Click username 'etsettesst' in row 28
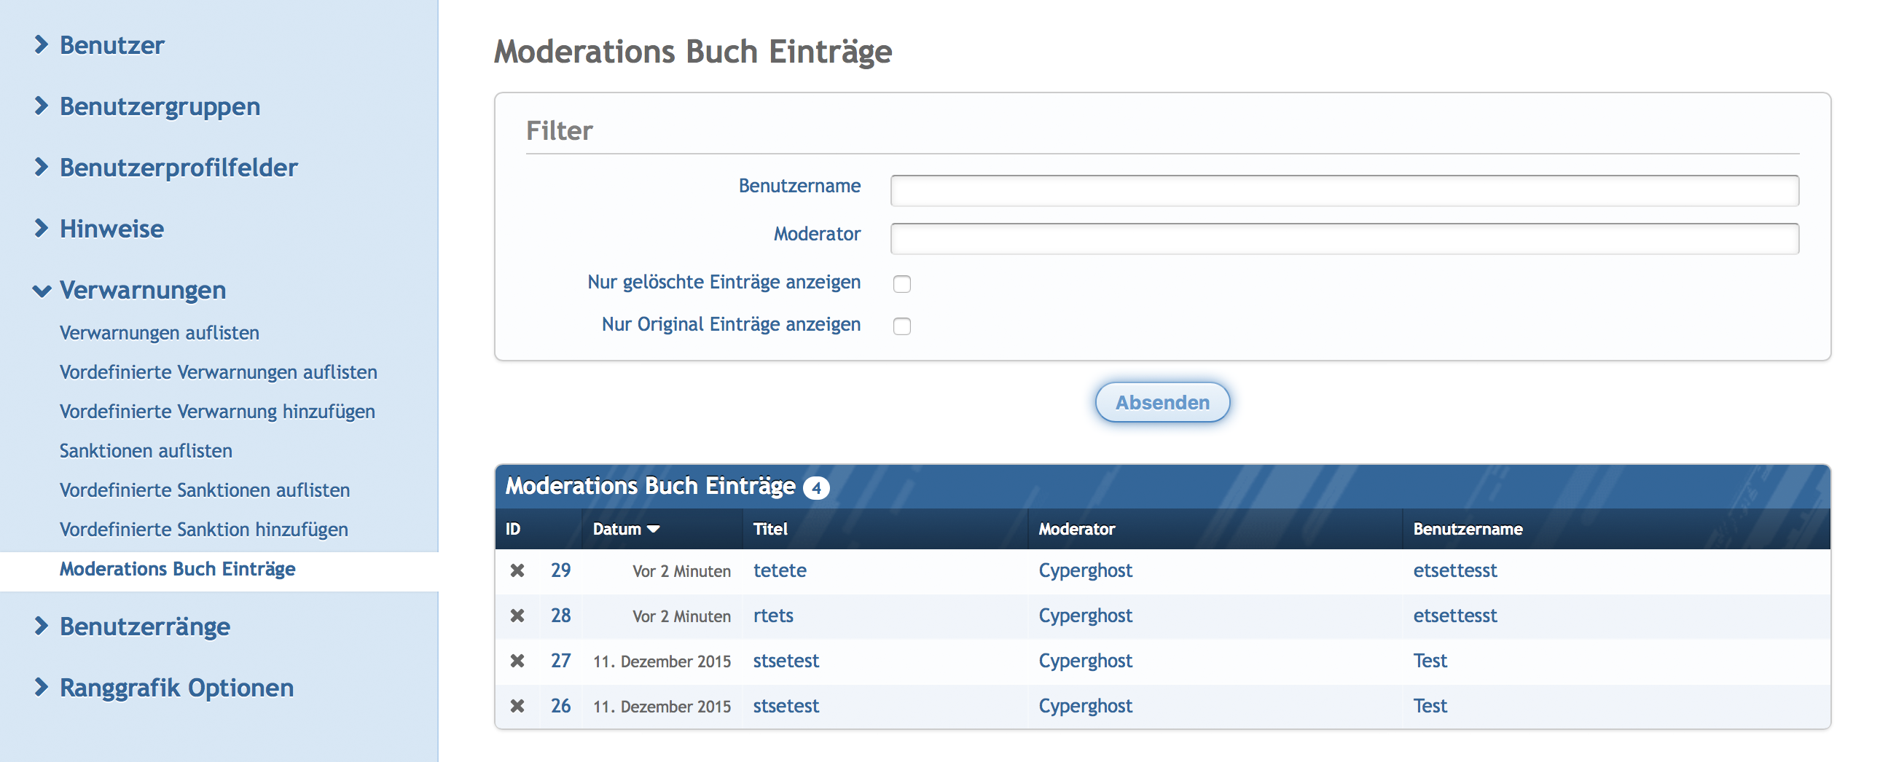This screenshot has height=762, width=1880. [1454, 616]
